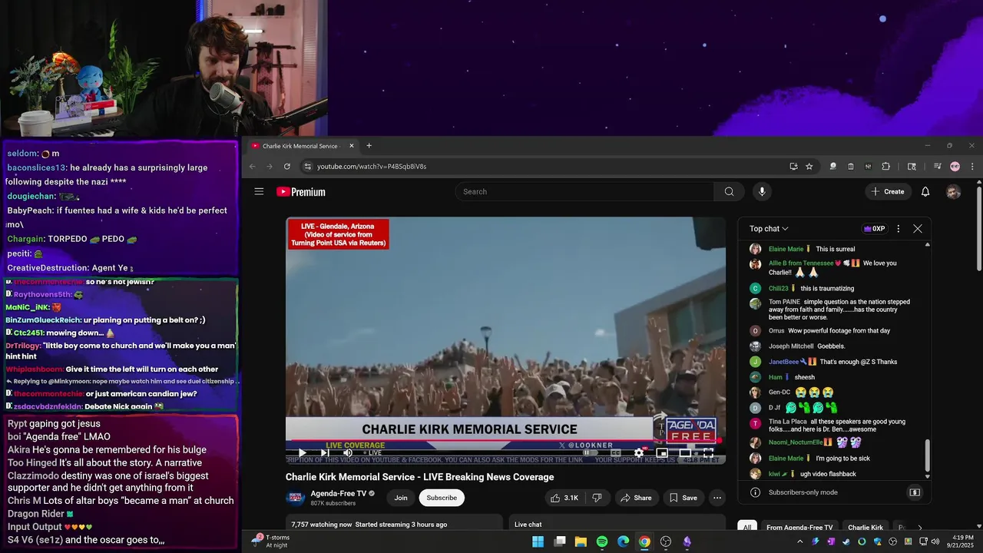Open Windows Start menu

pyautogui.click(x=538, y=541)
